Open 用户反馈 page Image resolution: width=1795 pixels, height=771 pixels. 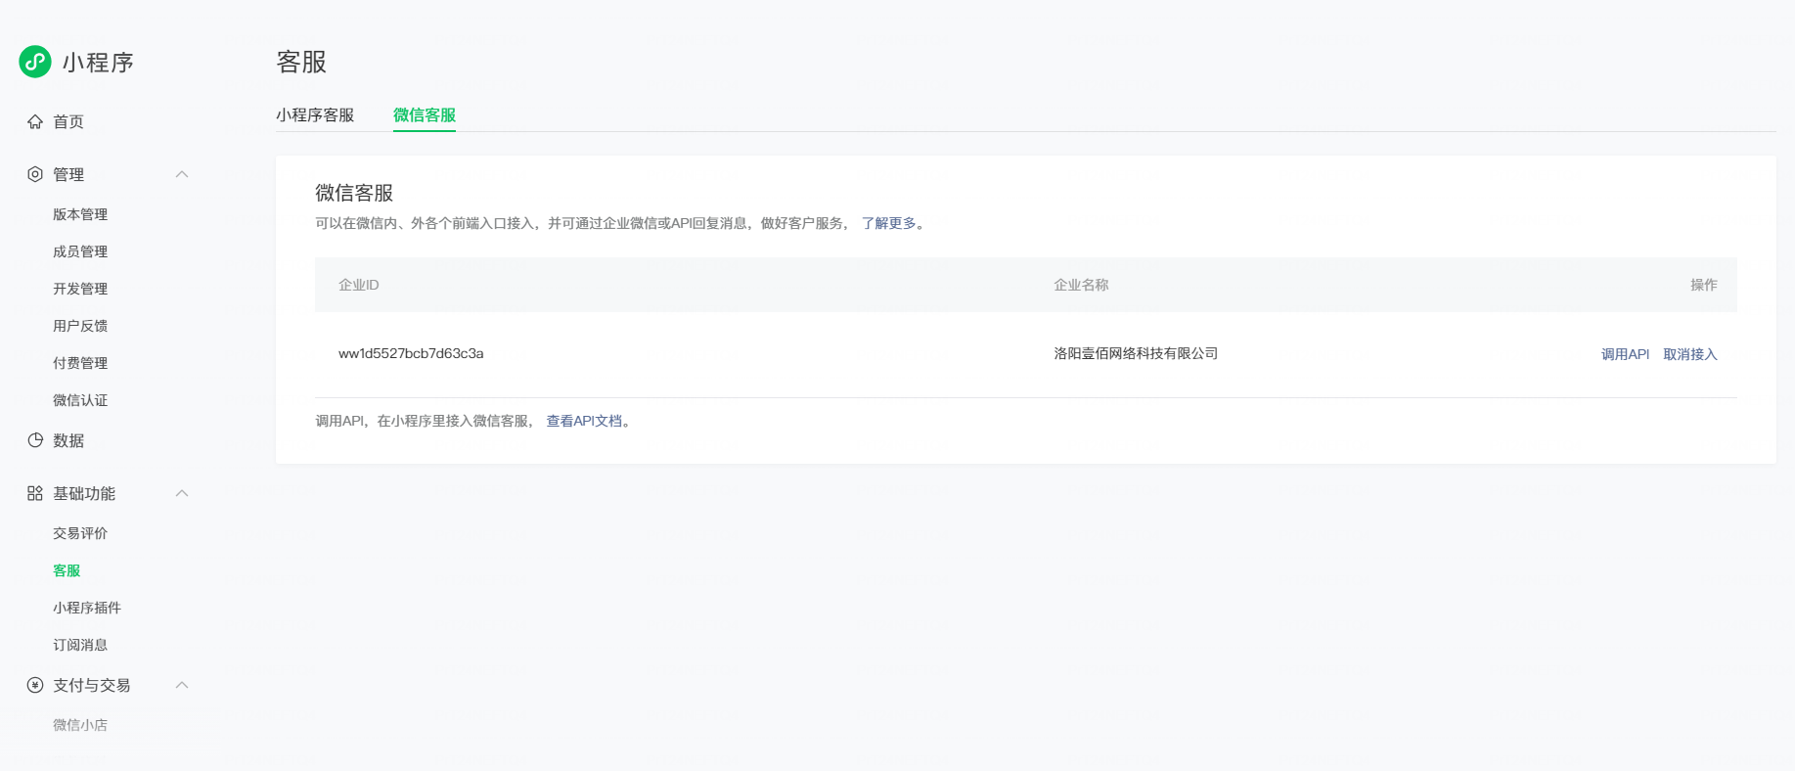click(80, 326)
